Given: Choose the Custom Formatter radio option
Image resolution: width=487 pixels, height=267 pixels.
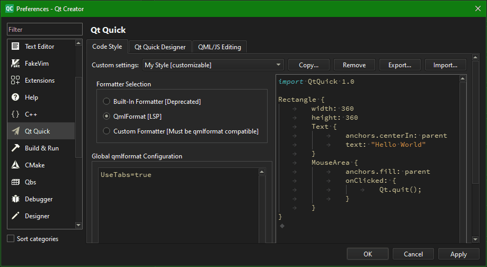Looking at the screenshot, I should (x=106, y=131).
